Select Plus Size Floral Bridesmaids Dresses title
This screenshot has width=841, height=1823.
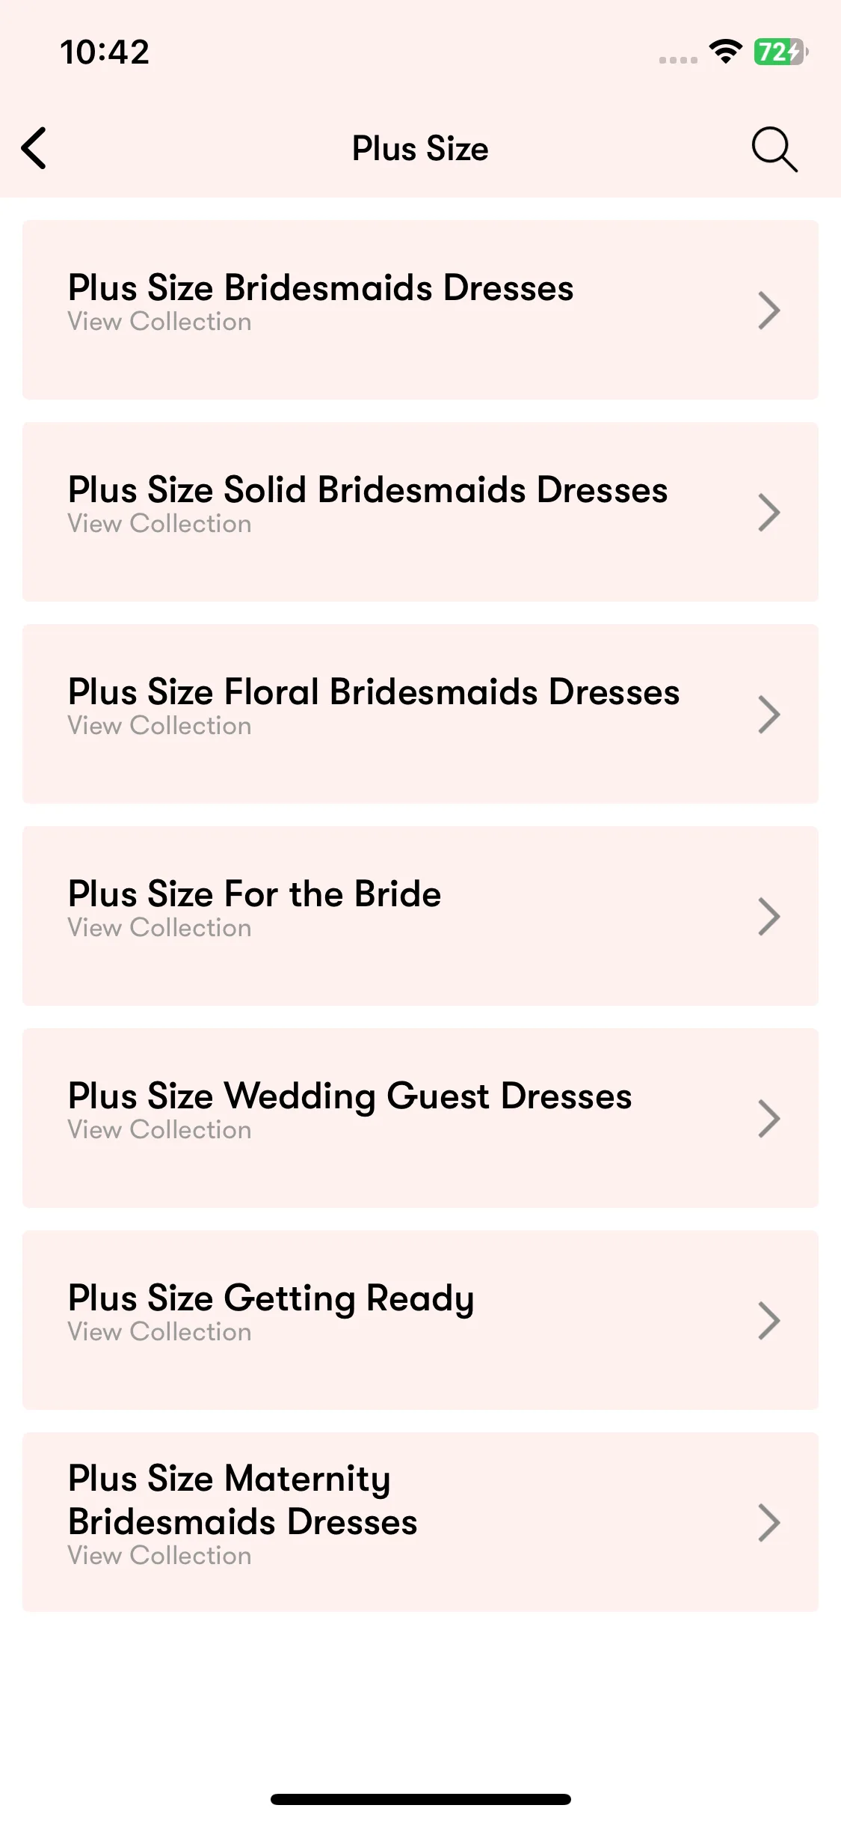(x=374, y=691)
